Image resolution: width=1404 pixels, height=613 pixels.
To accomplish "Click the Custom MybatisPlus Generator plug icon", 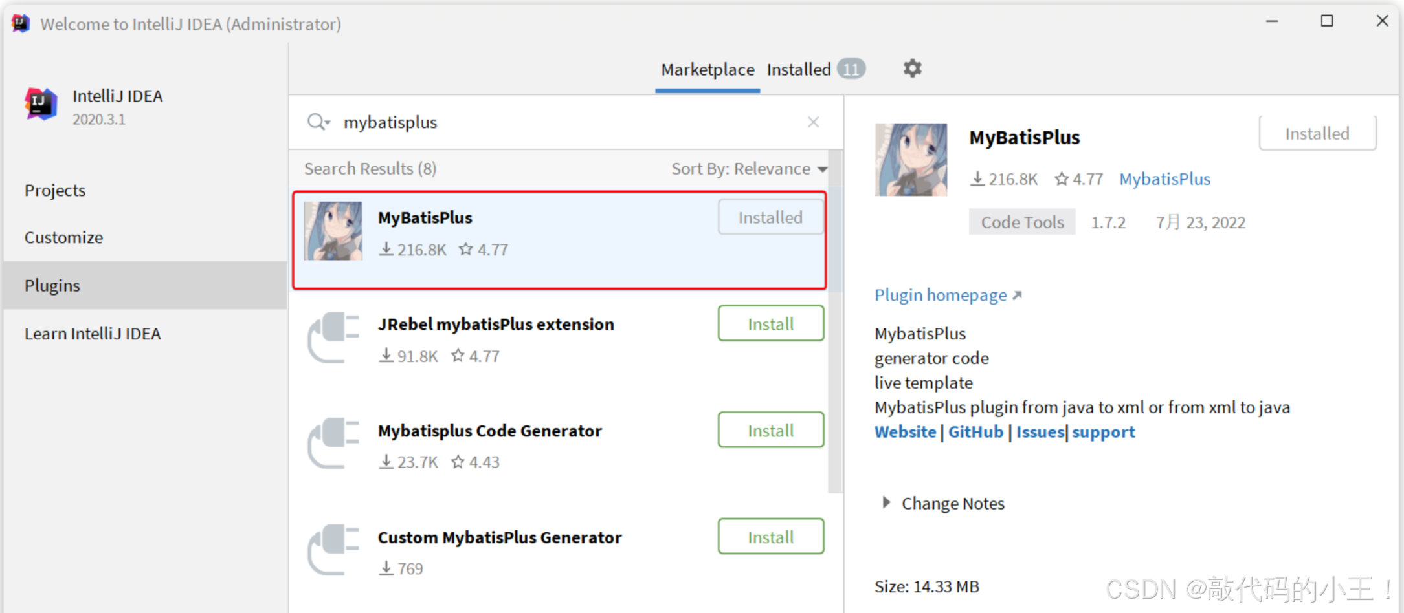I will pos(333,550).
